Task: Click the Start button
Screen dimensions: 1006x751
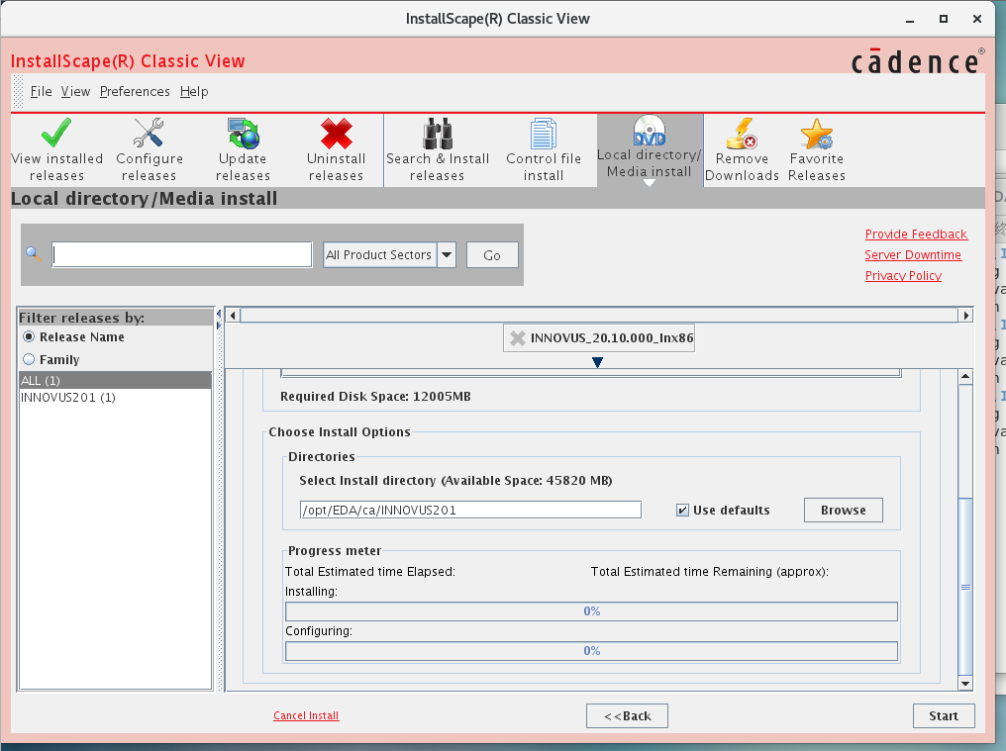Action: coord(943,716)
